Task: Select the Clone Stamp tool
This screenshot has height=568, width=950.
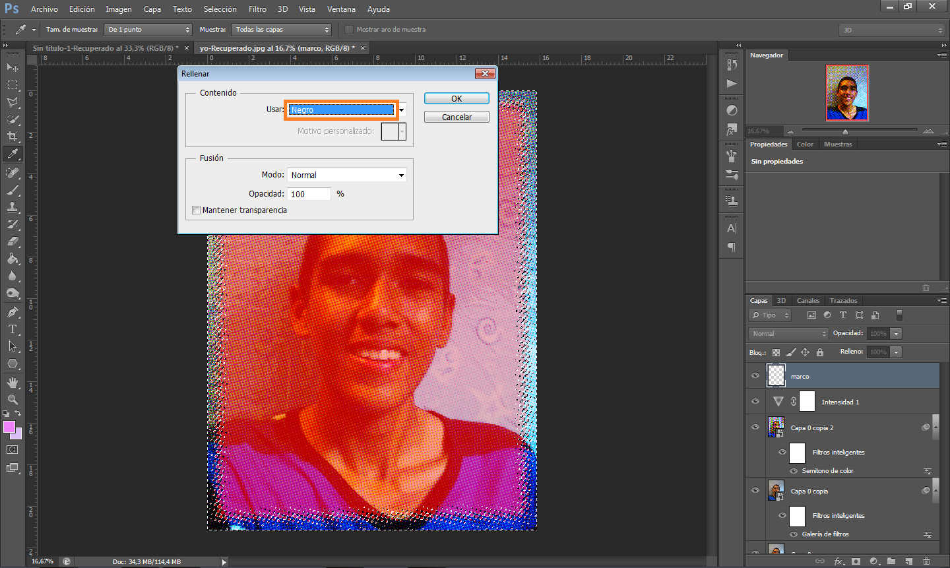Action: click(13, 207)
